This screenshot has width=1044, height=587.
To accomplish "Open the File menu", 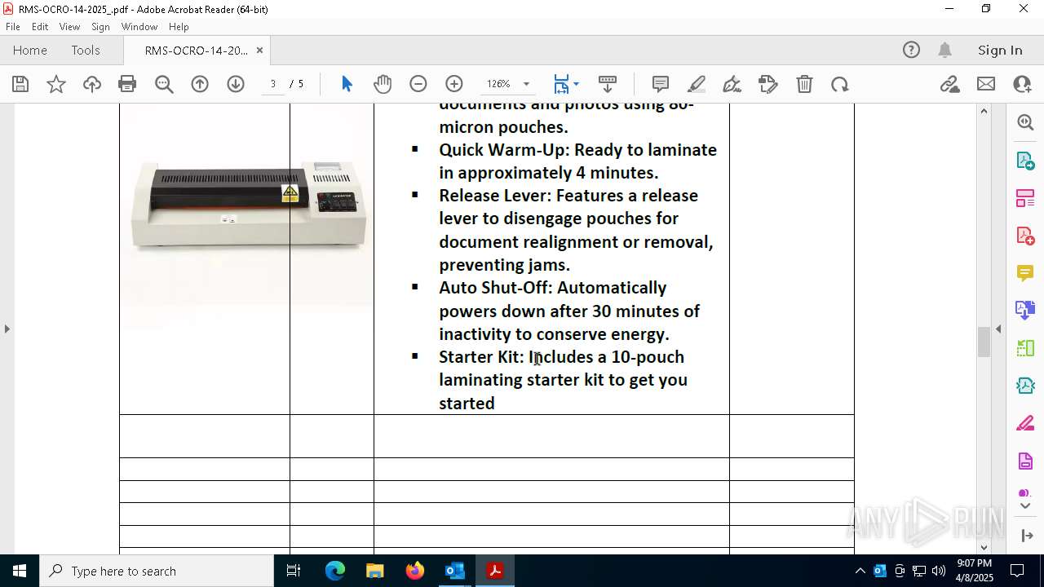I will [13, 27].
